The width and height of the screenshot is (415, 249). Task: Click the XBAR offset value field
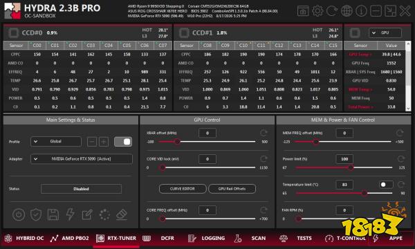point(207,133)
